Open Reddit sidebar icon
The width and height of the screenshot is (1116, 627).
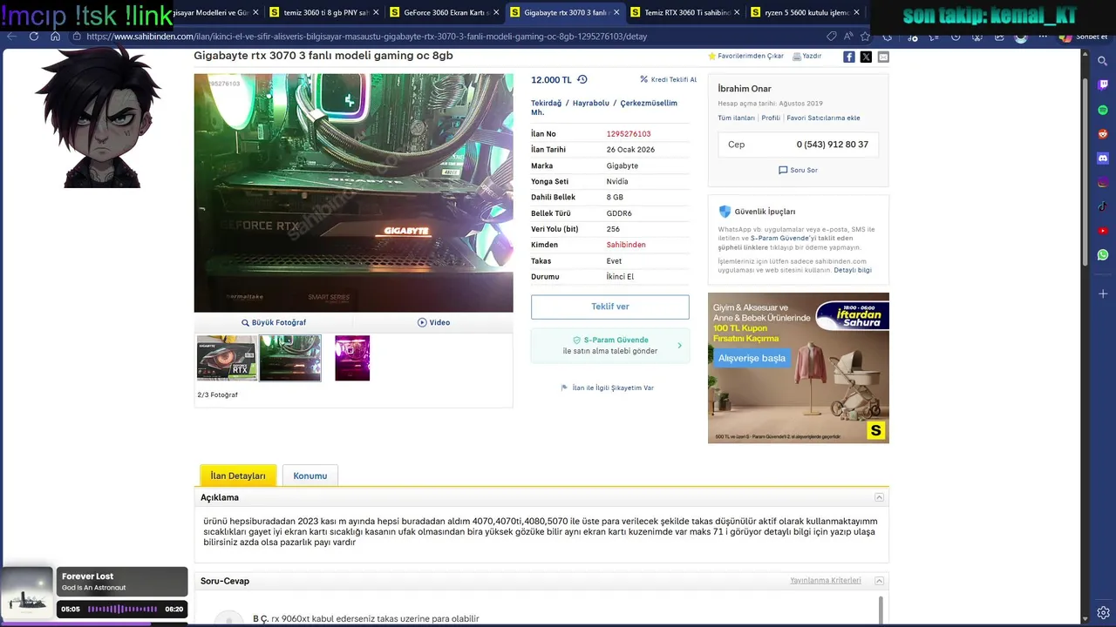(1103, 134)
